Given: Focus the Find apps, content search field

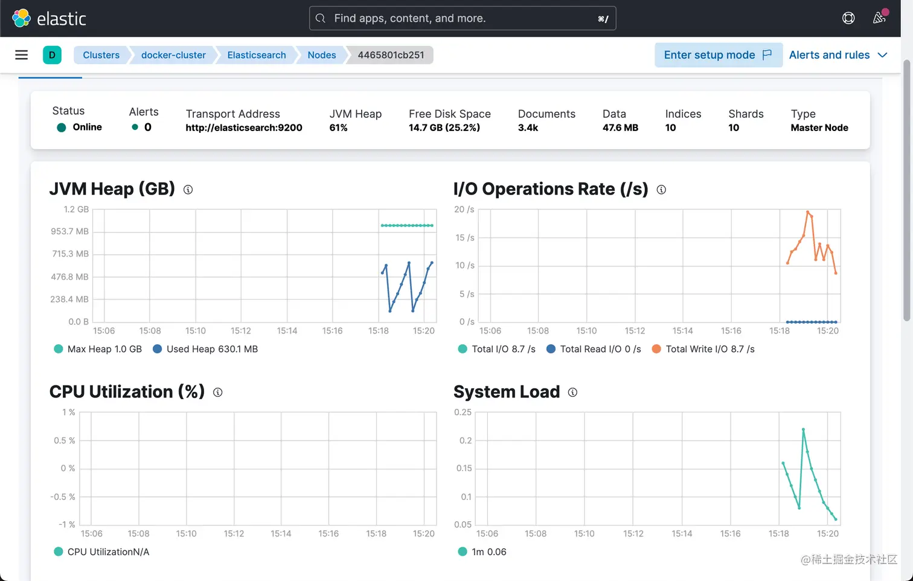Looking at the screenshot, I should click(x=463, y=18).
